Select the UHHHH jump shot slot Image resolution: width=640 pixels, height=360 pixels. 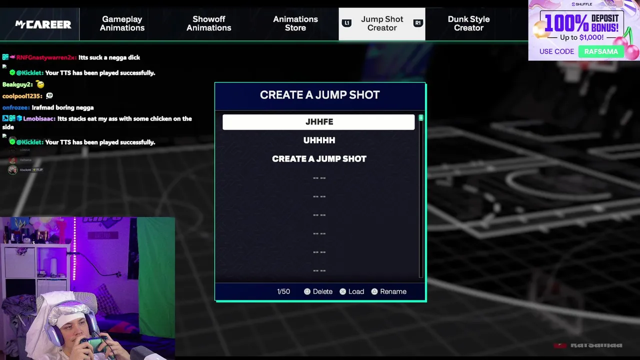tap(318, 140)
